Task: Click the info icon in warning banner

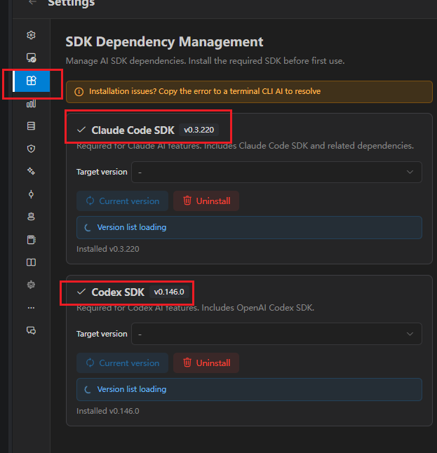Action: pos(79,92)
